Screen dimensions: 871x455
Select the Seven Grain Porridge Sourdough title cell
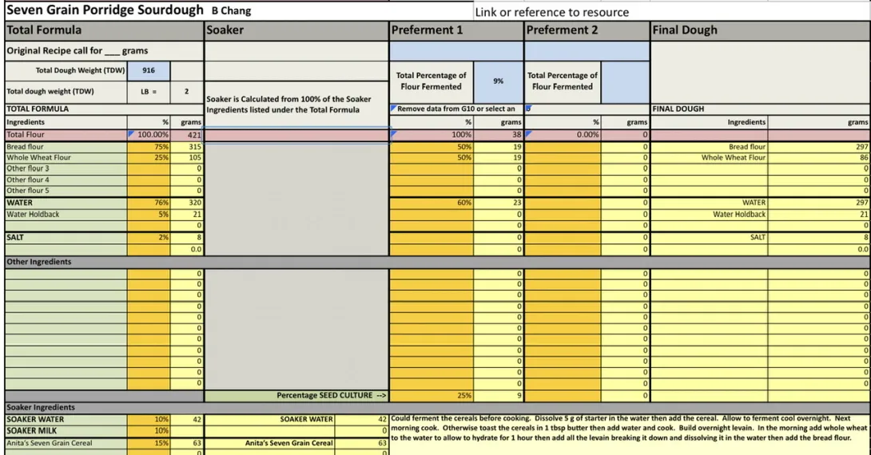(x=104, y=10)
